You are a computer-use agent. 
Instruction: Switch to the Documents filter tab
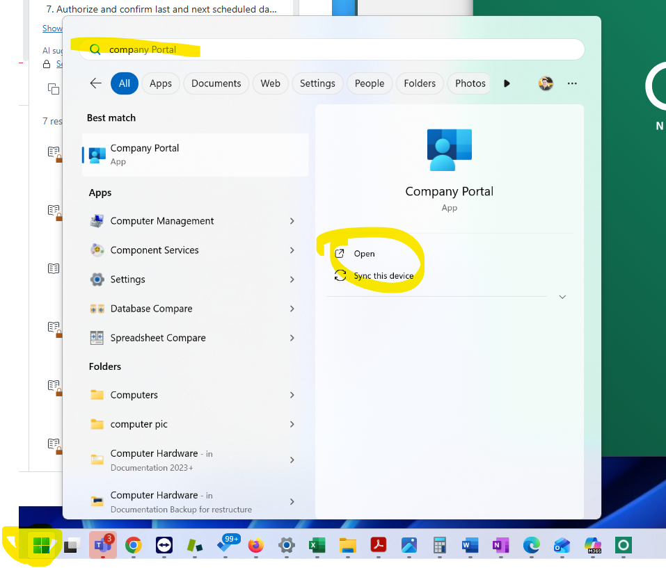click(x=216, y=83)
